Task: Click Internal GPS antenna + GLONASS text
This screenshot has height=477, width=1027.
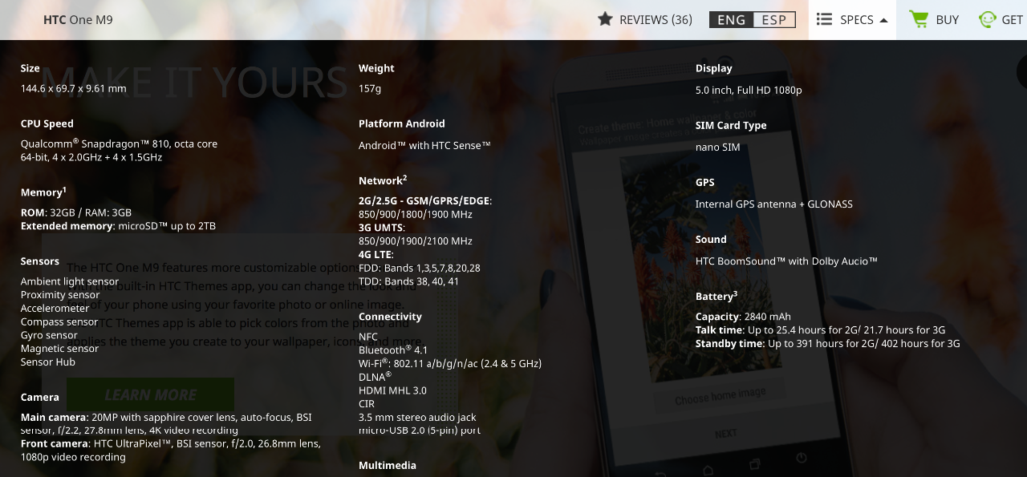Action: [x=774, y=204]
